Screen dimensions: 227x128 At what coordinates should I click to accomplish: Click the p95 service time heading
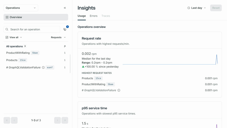[94, 108]
